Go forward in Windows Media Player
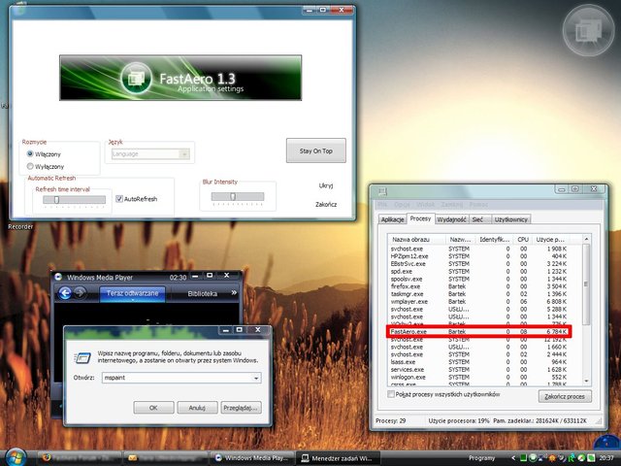621x466 pixels. (x=80, y=293)
